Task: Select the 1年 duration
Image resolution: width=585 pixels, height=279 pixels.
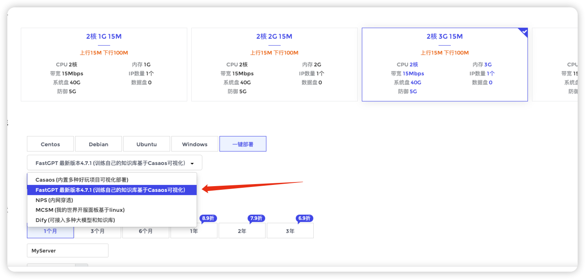Action: (194, 231)
